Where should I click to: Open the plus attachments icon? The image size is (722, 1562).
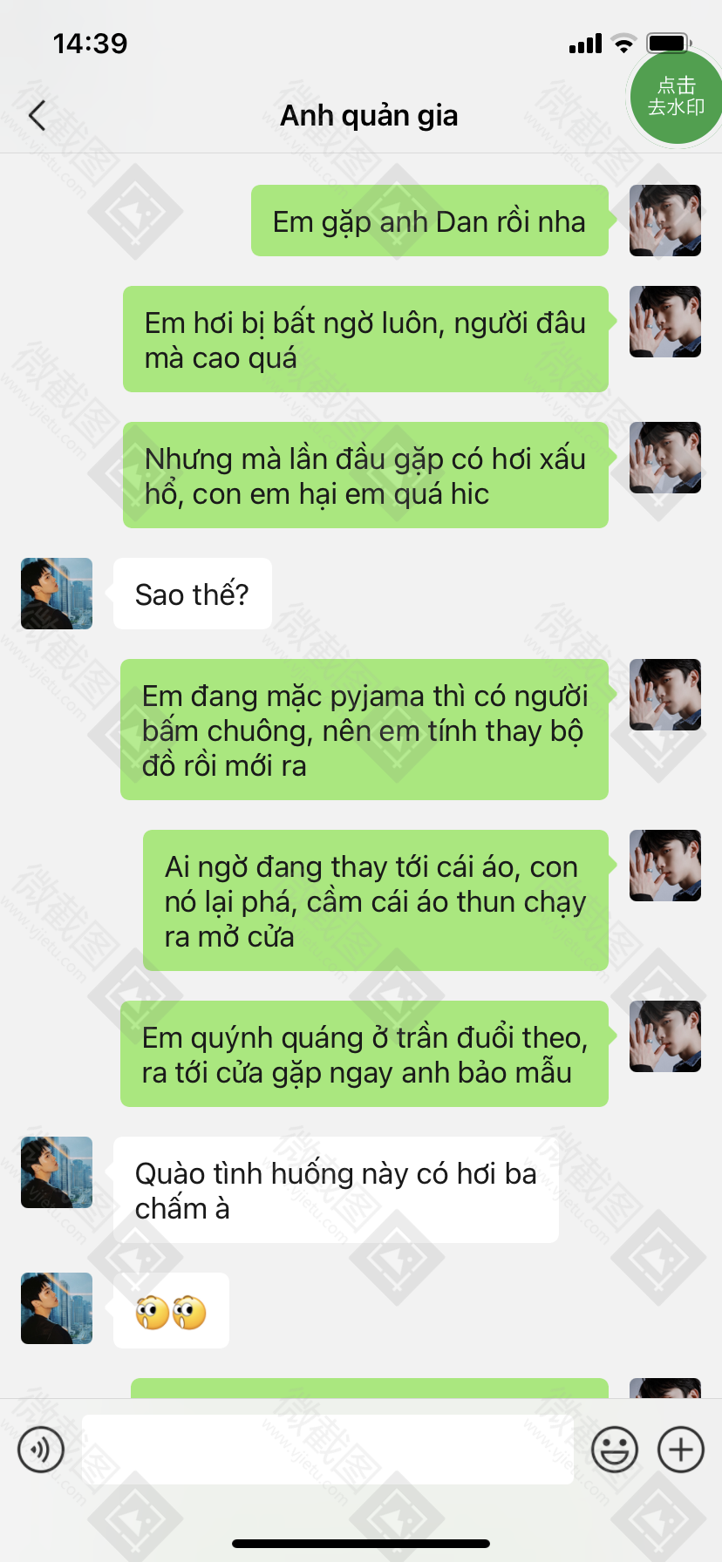click(x=681, y=1450)
